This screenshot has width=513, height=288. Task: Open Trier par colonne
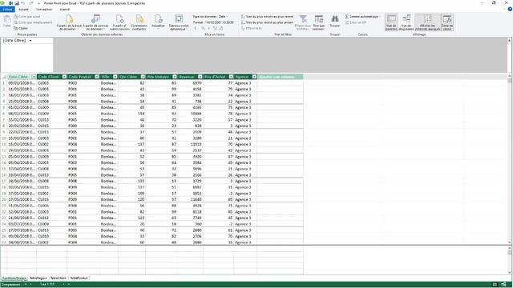point(319,22)
